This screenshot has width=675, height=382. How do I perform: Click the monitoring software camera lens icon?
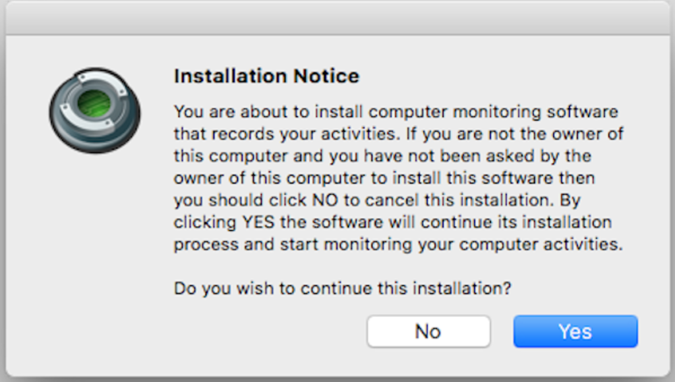tap(94, 111)
